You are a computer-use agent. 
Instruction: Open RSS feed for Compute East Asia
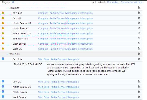click(139, 13)
